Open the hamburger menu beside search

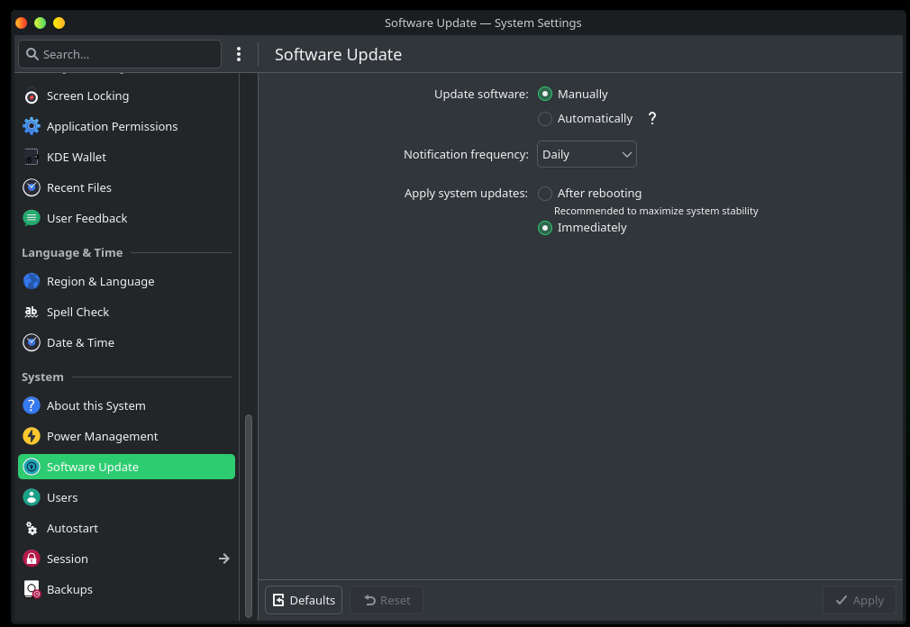click(x=239, y=54)
